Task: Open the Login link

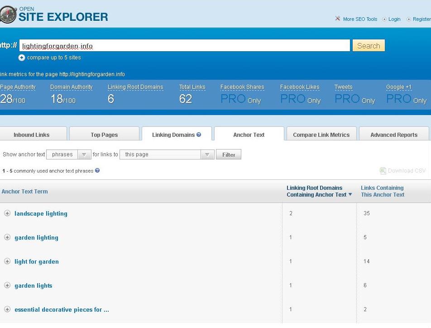Action: pyautogui.click(x=394, y=19)
